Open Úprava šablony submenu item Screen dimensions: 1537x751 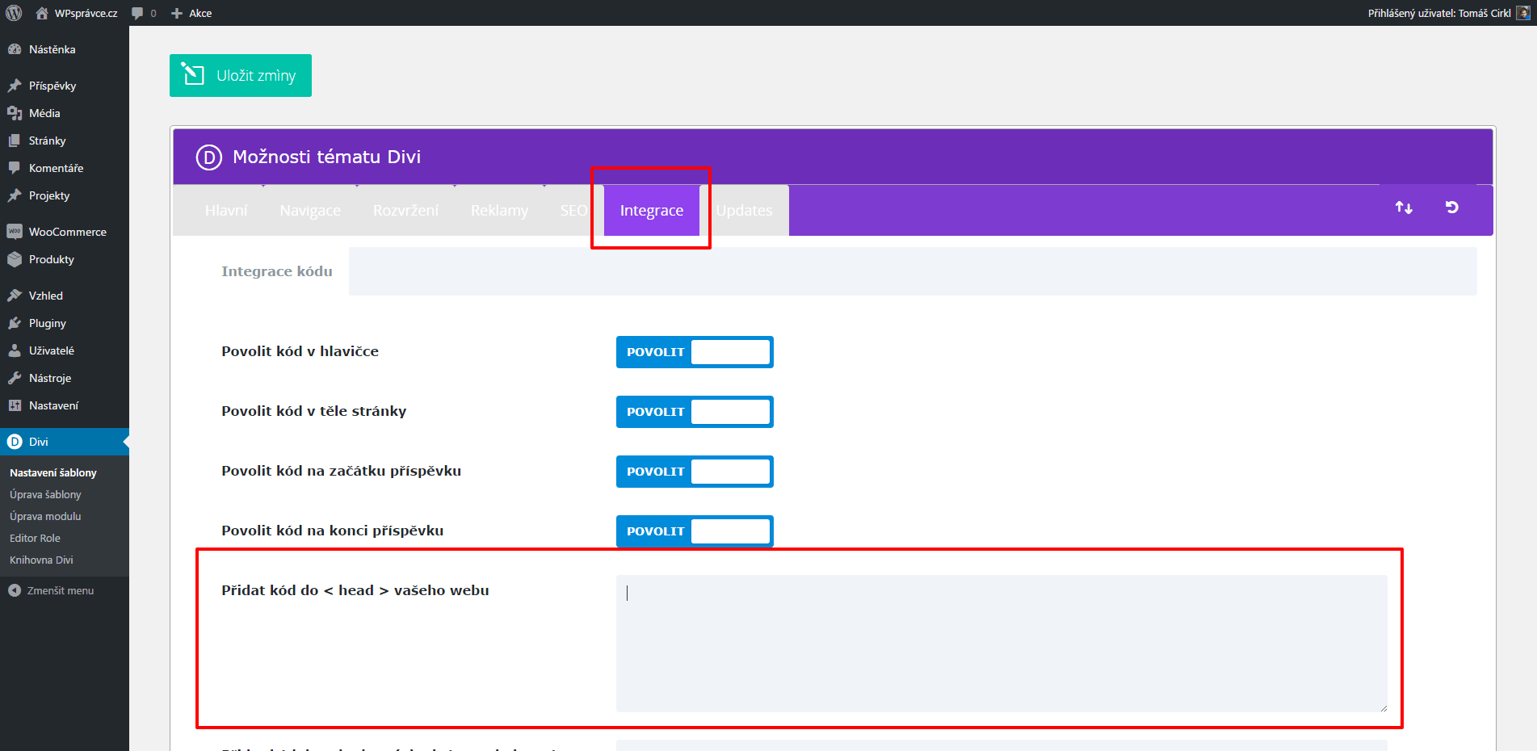(x=45, y=494)
